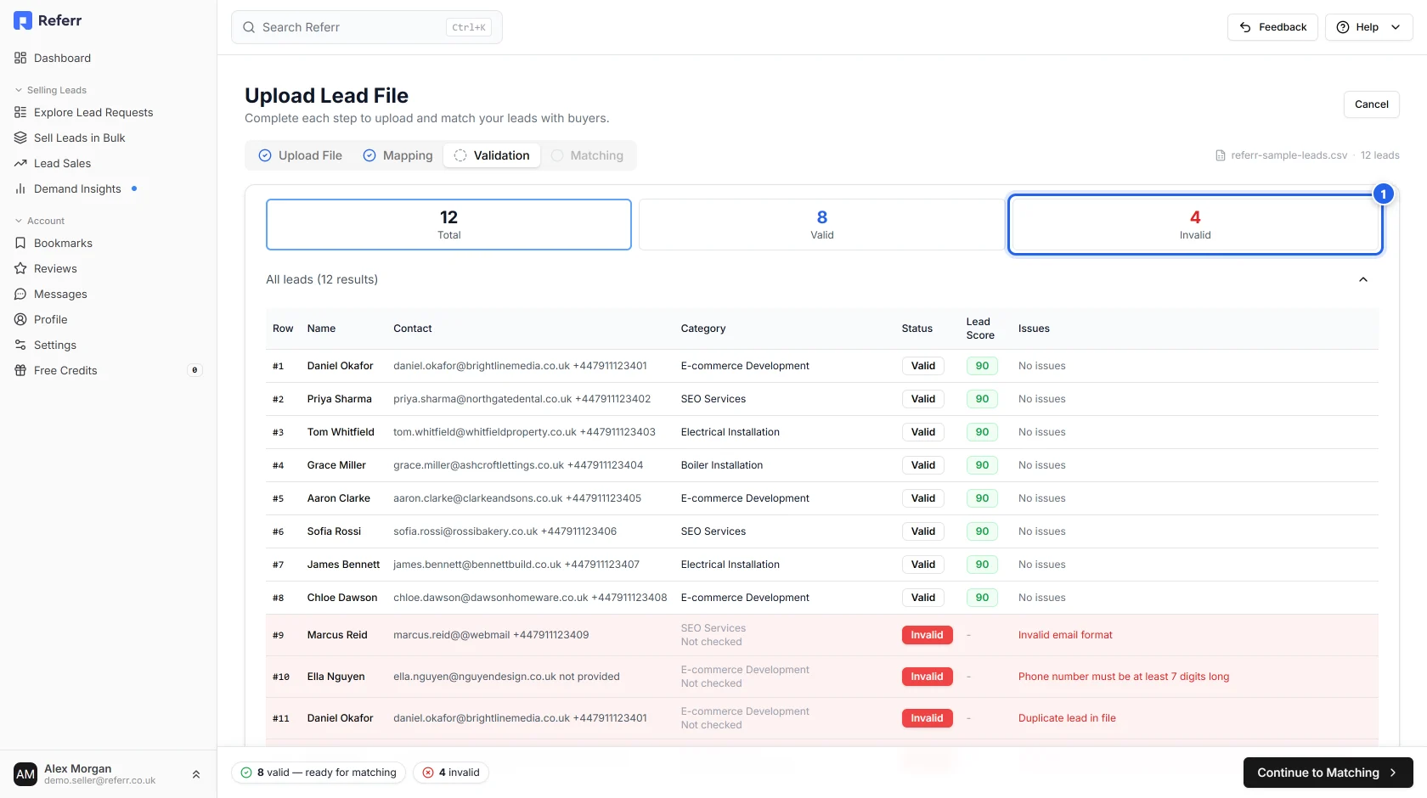Collapse the Selling Leads section
Image resolution: width=1427 pixels, height=798 pixels.
click(51, 90)
